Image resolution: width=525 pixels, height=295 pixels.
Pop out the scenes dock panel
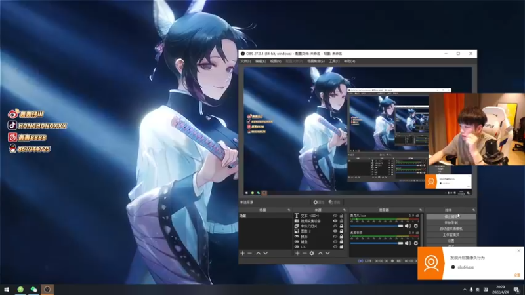point(289,210)
